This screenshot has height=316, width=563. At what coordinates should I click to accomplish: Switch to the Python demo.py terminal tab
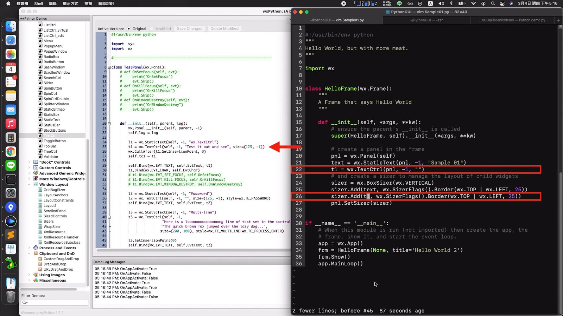[512, 20]
